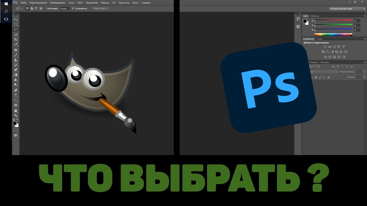Select the Type tool
Image resolution: width=367 pixels, height=206 pixels.
click(x=16, y=95)
